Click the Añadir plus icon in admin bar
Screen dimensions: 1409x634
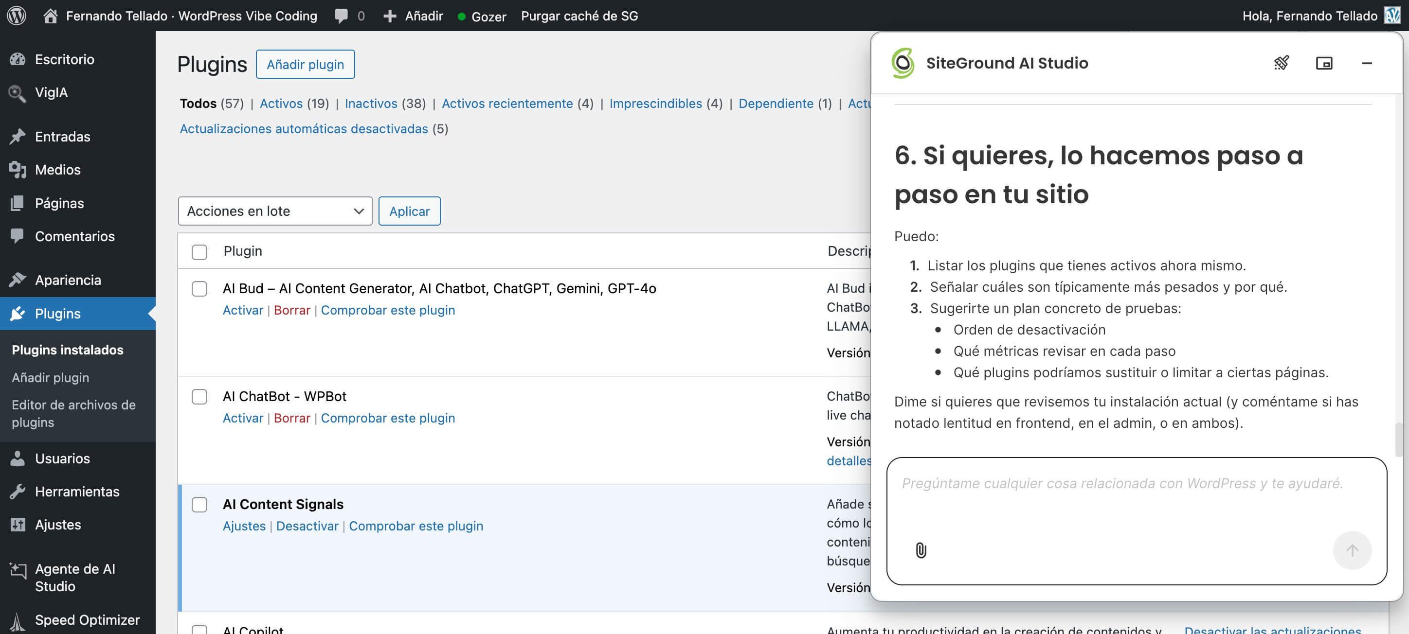(389, 16)
